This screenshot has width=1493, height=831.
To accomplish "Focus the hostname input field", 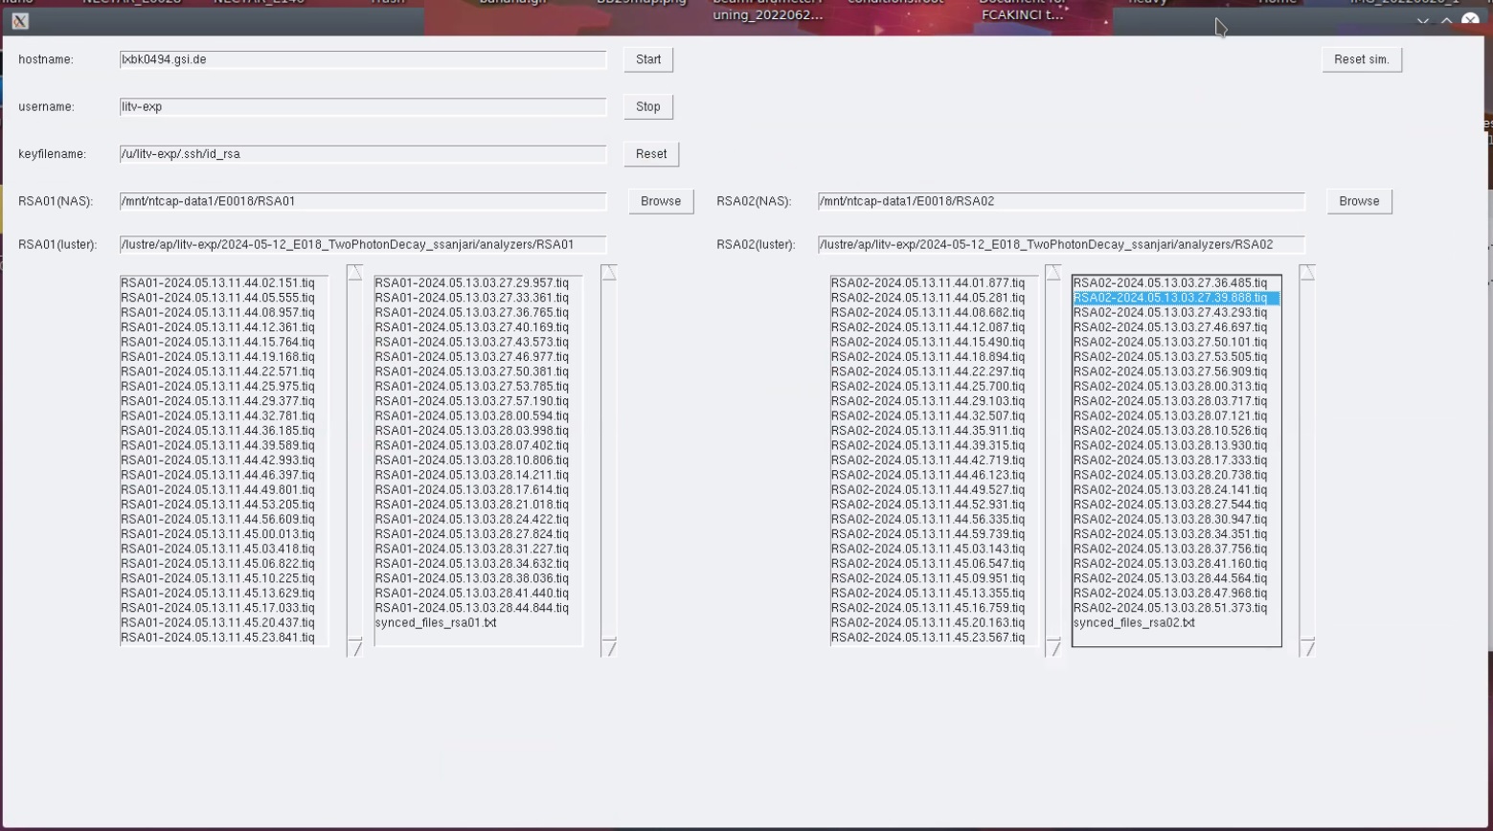I will (363, 59).
